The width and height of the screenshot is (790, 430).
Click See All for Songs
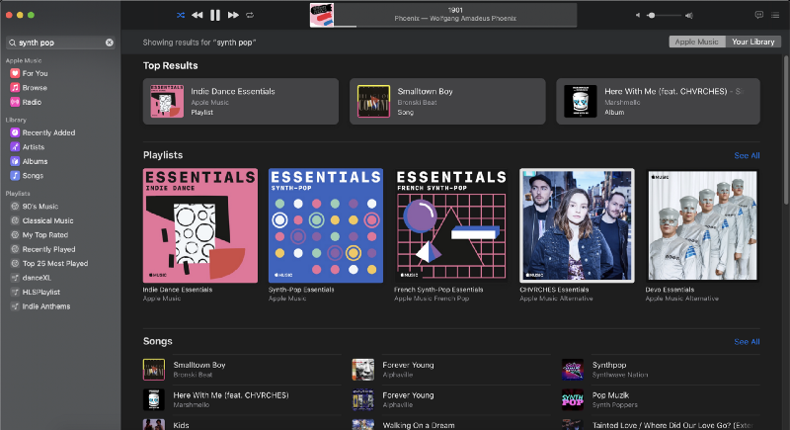747,342
